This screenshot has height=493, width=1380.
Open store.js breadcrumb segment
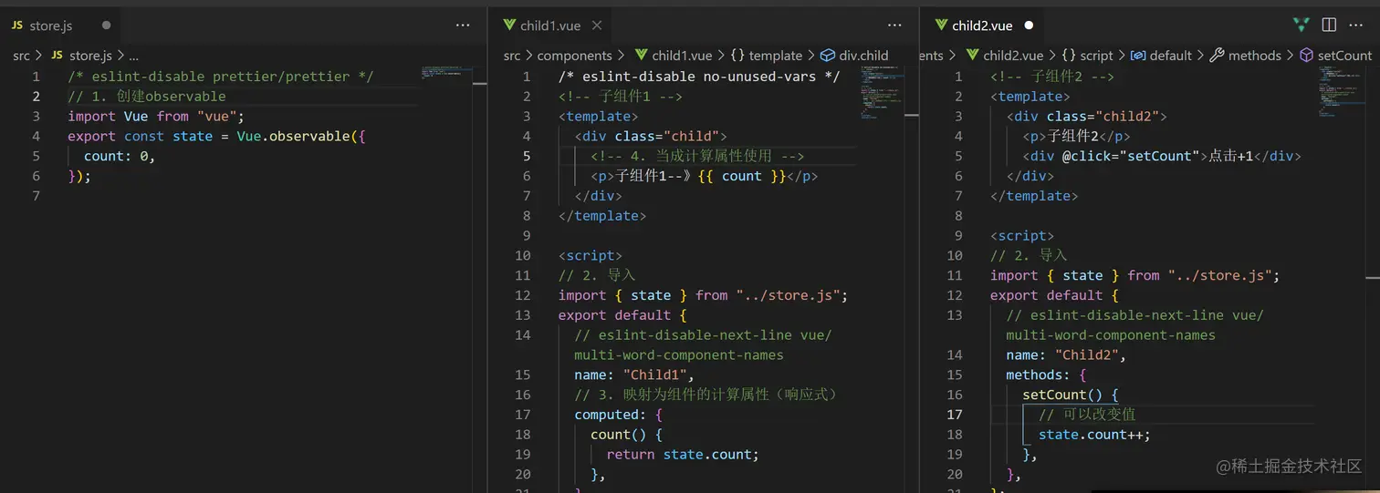(90, 56)
